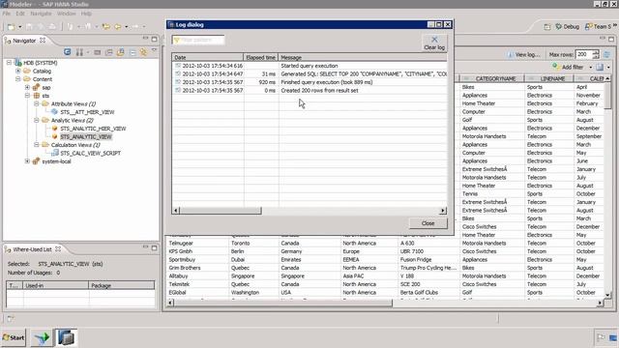
Task: Open Navigator view menu triangle
Action: tap(155, 51)
